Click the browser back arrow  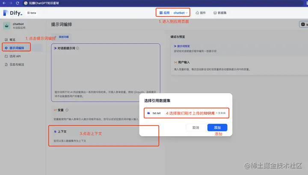4,3
